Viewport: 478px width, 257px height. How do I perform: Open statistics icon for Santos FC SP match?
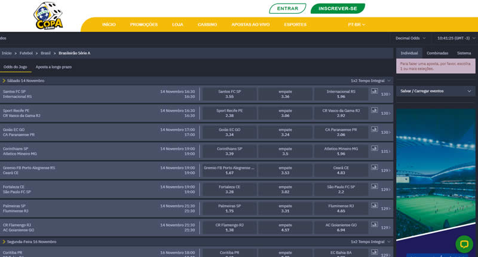[x=375, y=91]
